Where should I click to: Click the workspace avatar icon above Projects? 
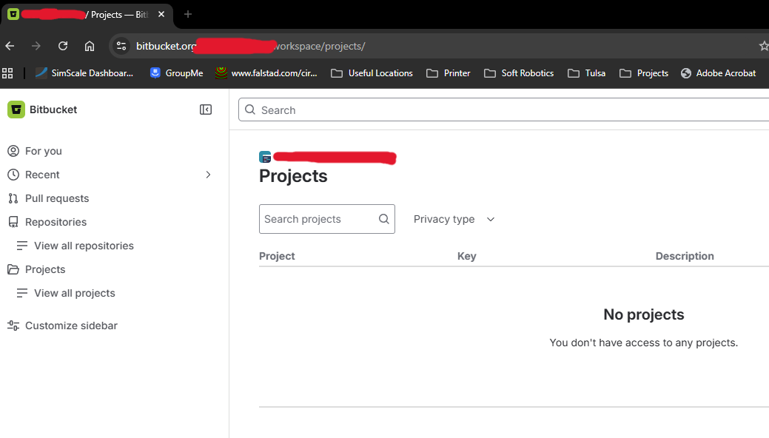(265, 157)
